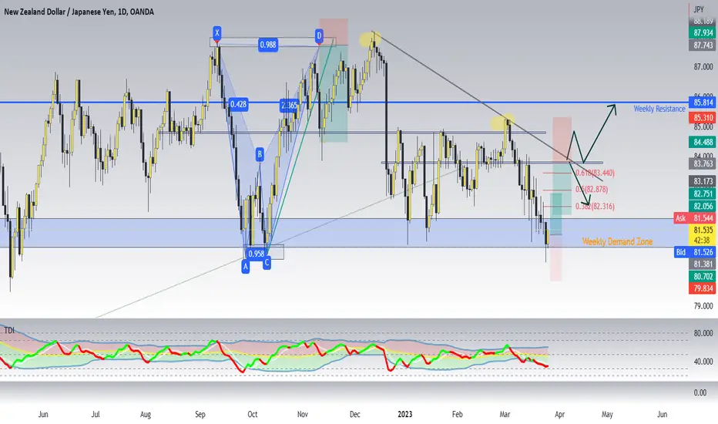Click the Nov label on the time axis
The image size is (718, 424).
click(x=302, y=415)
